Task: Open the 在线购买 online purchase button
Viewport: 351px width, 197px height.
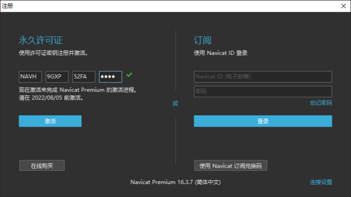Action: [42, 165]
